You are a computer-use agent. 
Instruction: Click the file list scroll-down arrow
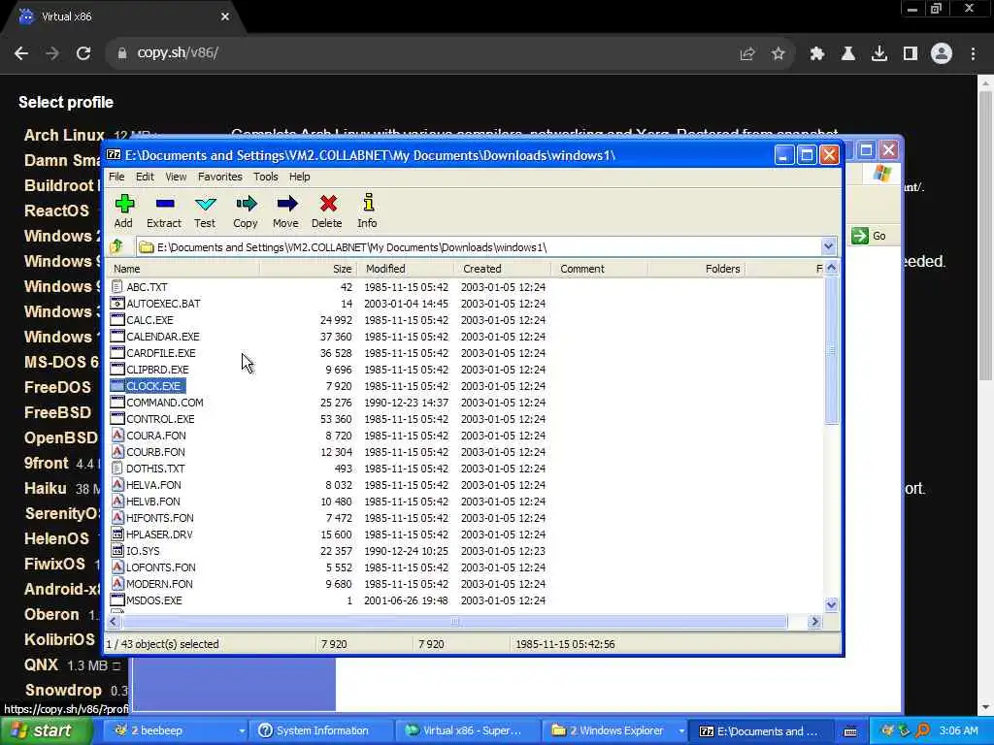[x=831, y=604]
